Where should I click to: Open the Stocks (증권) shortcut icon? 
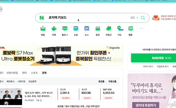pyautogui.click(x=98, y=29)
